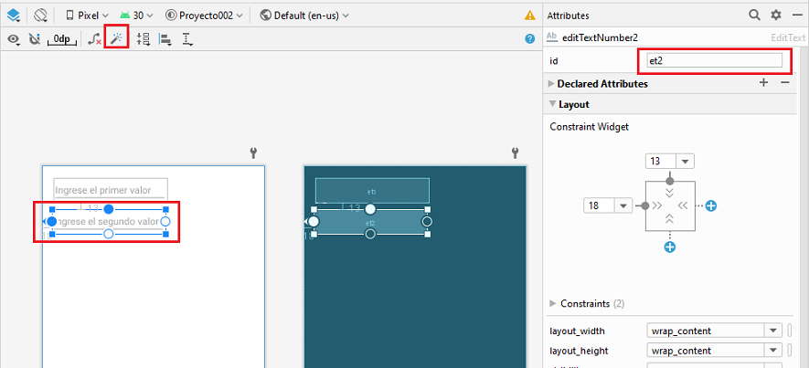Click the Infer Constraints magic wand

[x=117, y=38]
